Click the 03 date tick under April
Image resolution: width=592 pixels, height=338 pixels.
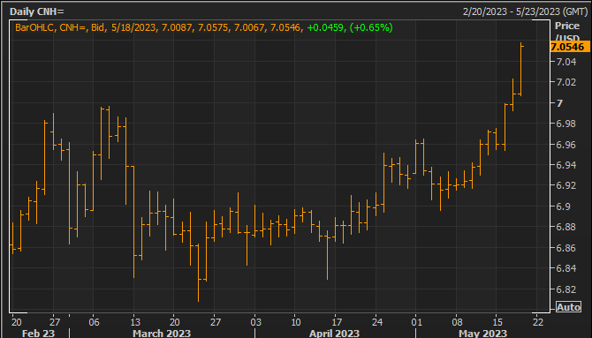(255, 322)
